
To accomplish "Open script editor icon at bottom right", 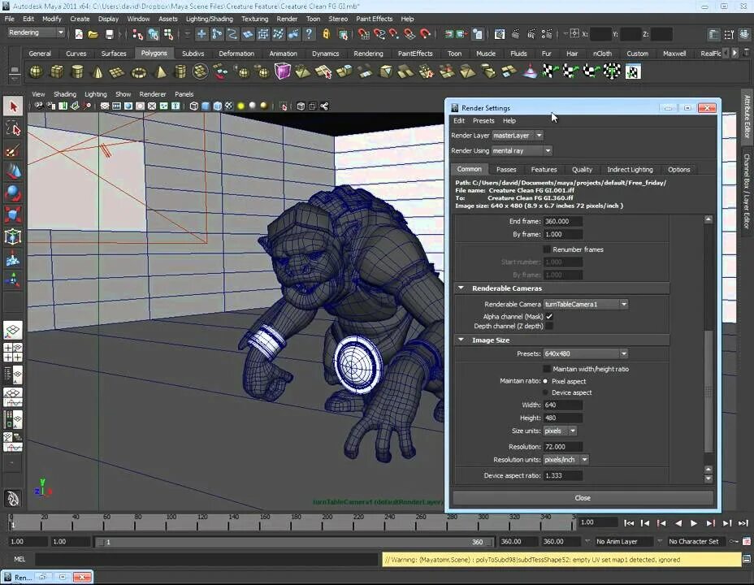I will click(747, 559).
